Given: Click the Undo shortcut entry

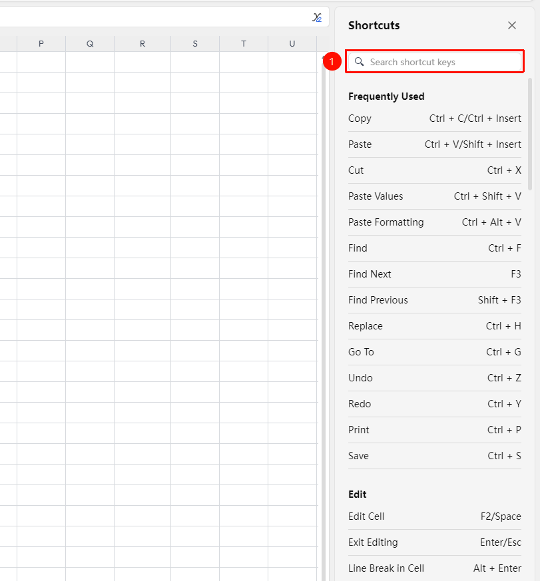Looking at the screenshot, I should [435, 378].
